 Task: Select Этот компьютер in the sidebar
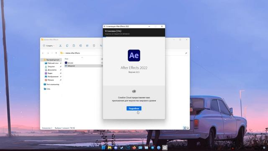tap(51, 84)
